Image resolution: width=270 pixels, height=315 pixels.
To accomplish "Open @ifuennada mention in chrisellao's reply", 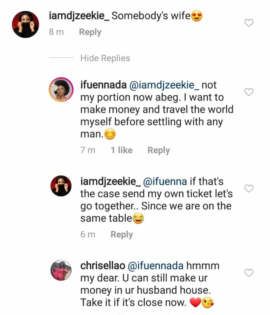I will (x=155, y=266).
